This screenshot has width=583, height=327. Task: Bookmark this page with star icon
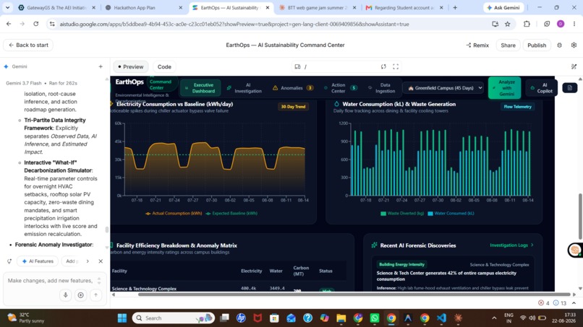[508, 24]
